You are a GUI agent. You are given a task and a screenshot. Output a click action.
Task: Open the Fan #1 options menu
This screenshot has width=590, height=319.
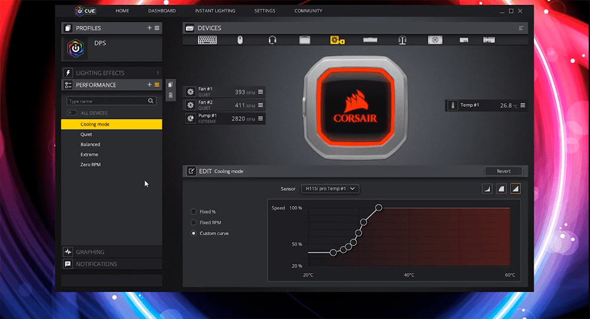point(260,92)
